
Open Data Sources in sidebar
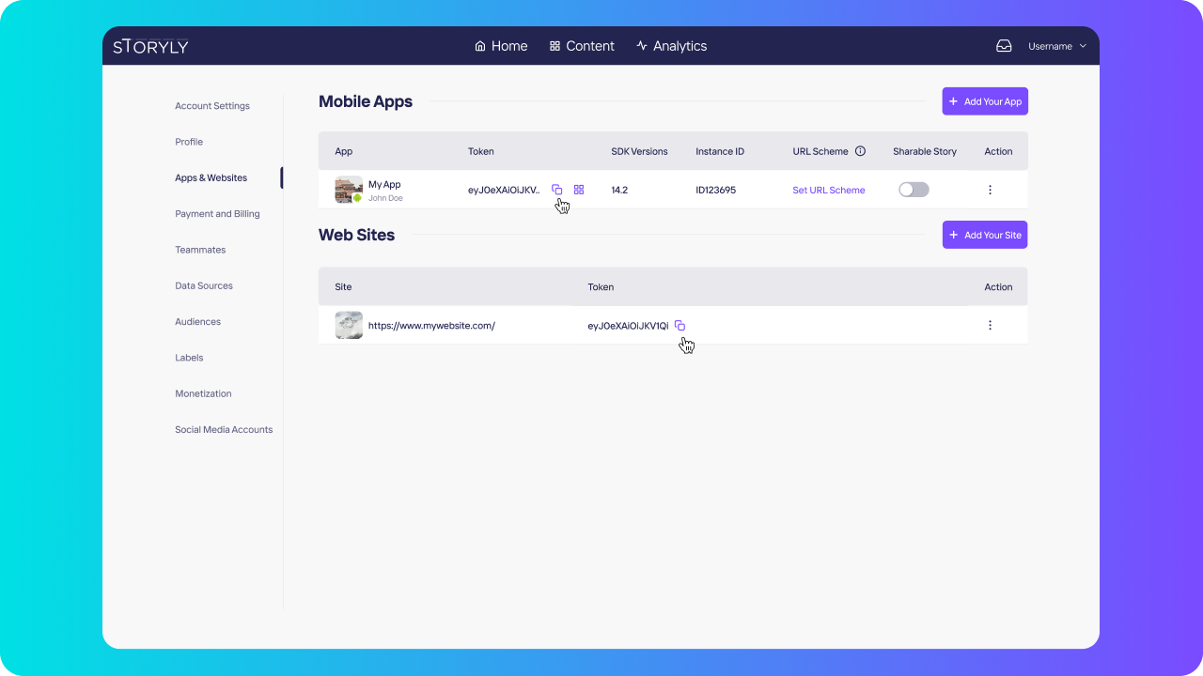[204, 285]
